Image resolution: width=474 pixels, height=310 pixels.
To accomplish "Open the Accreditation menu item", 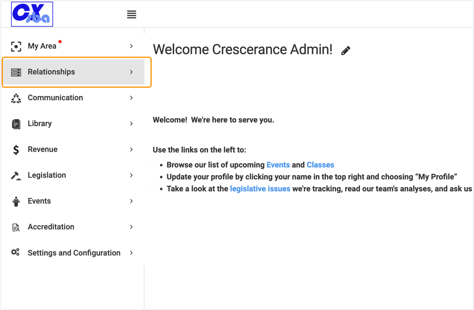I will (x=73, y=227).
